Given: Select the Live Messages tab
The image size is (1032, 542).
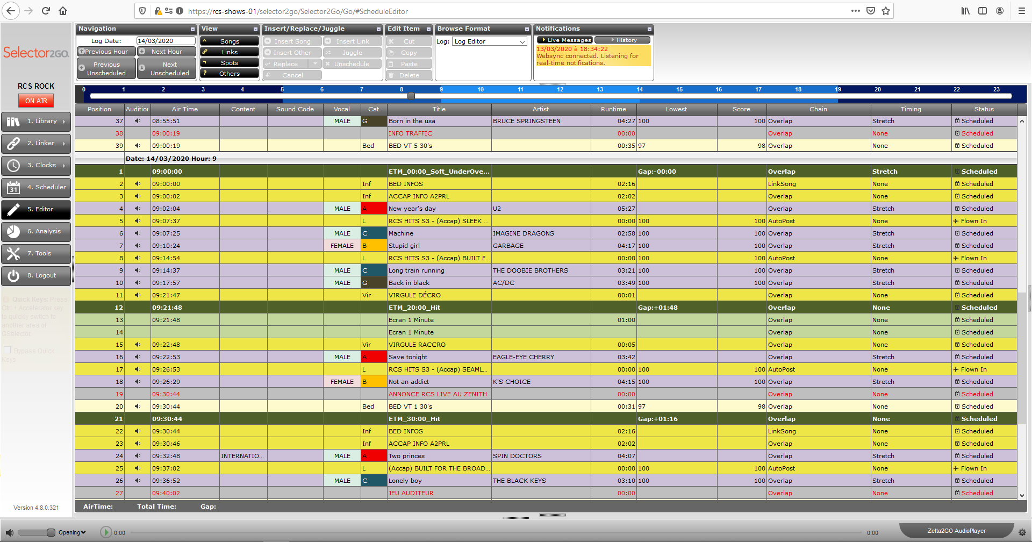Looking at the screenshot, I should [565, 40].
